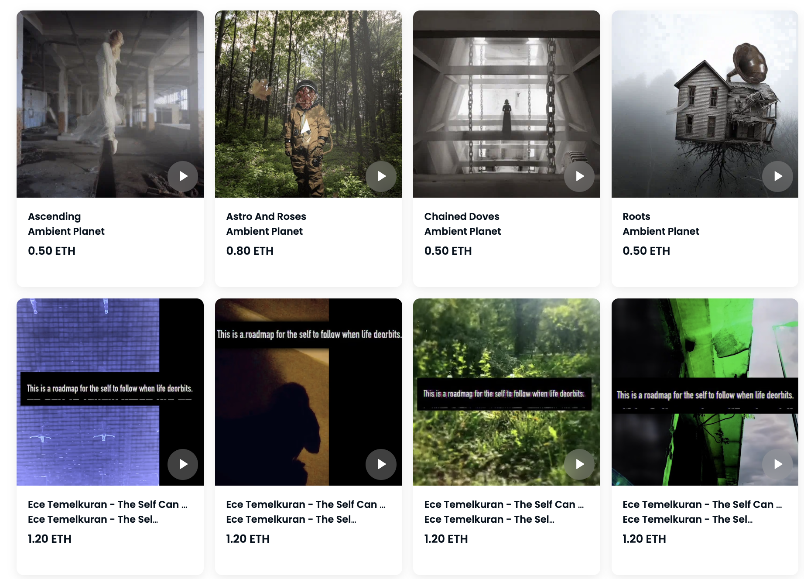Viewport: 804px width, 579px height.
Task: Start playback on the Roots card
Action: [x=777, y=176]
